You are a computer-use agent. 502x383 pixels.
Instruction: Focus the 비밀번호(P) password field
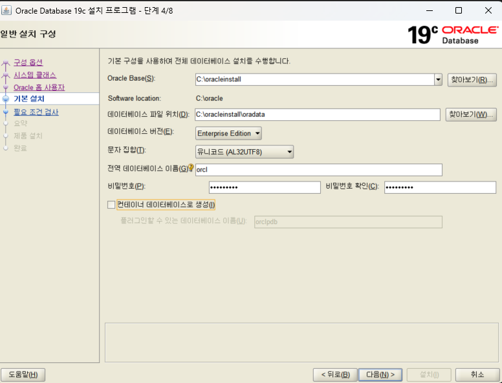pyautogui.click(x=265, y=187)
